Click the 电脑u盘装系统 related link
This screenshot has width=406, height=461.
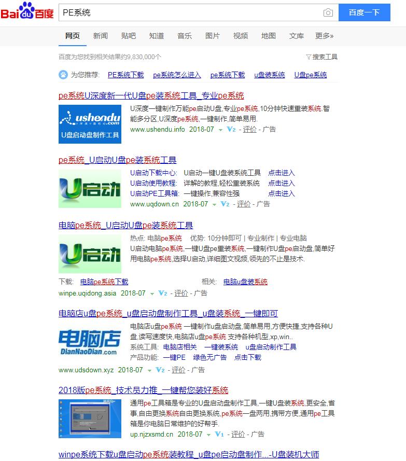[245, 282]
